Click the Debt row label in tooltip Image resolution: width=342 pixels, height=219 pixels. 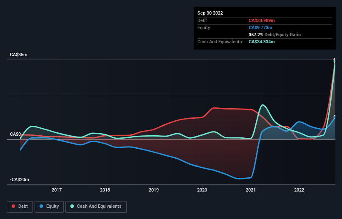(202, 20)
